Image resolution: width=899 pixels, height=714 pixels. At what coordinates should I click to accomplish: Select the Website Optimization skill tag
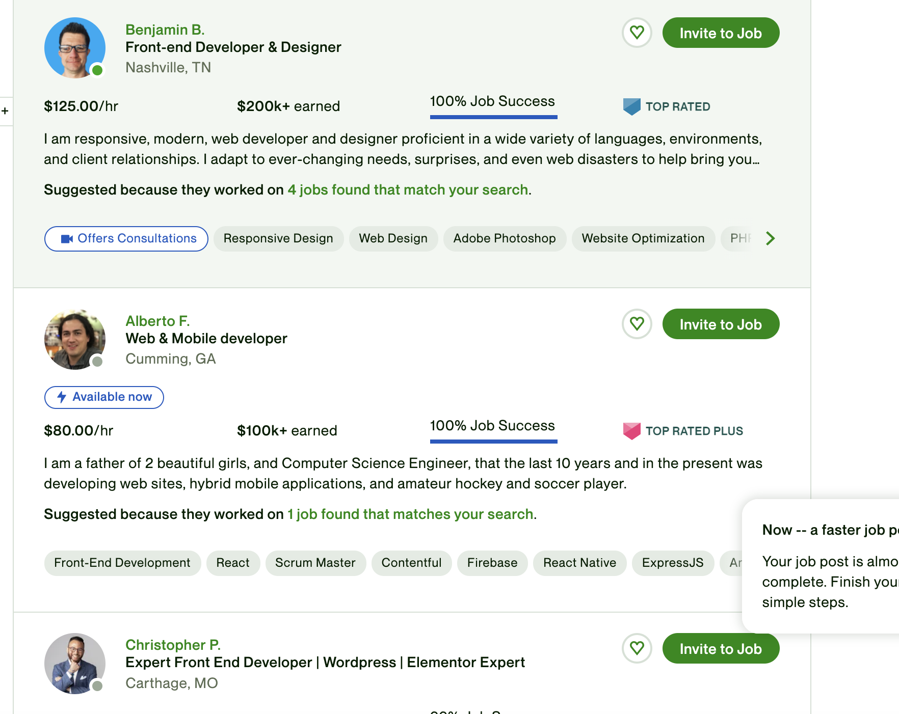(643, 238)
